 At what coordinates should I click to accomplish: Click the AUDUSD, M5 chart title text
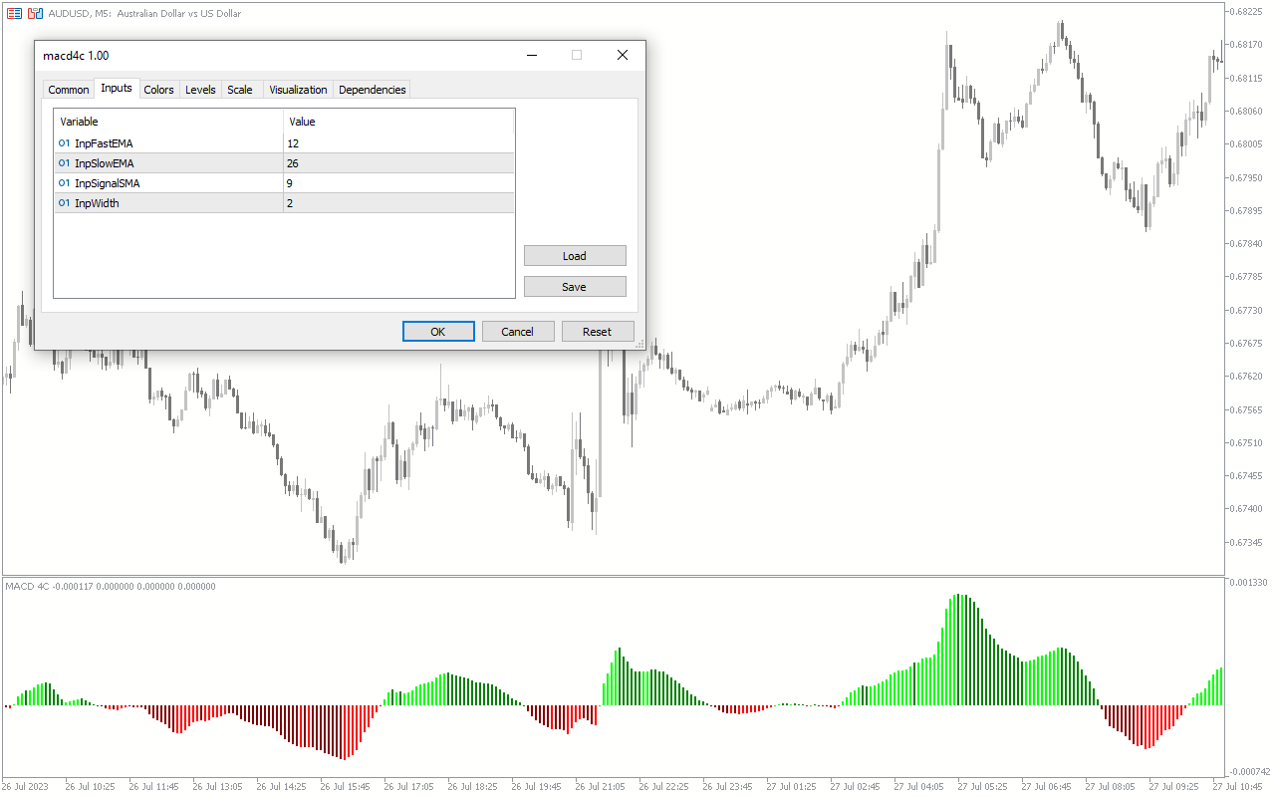[144, 14]
